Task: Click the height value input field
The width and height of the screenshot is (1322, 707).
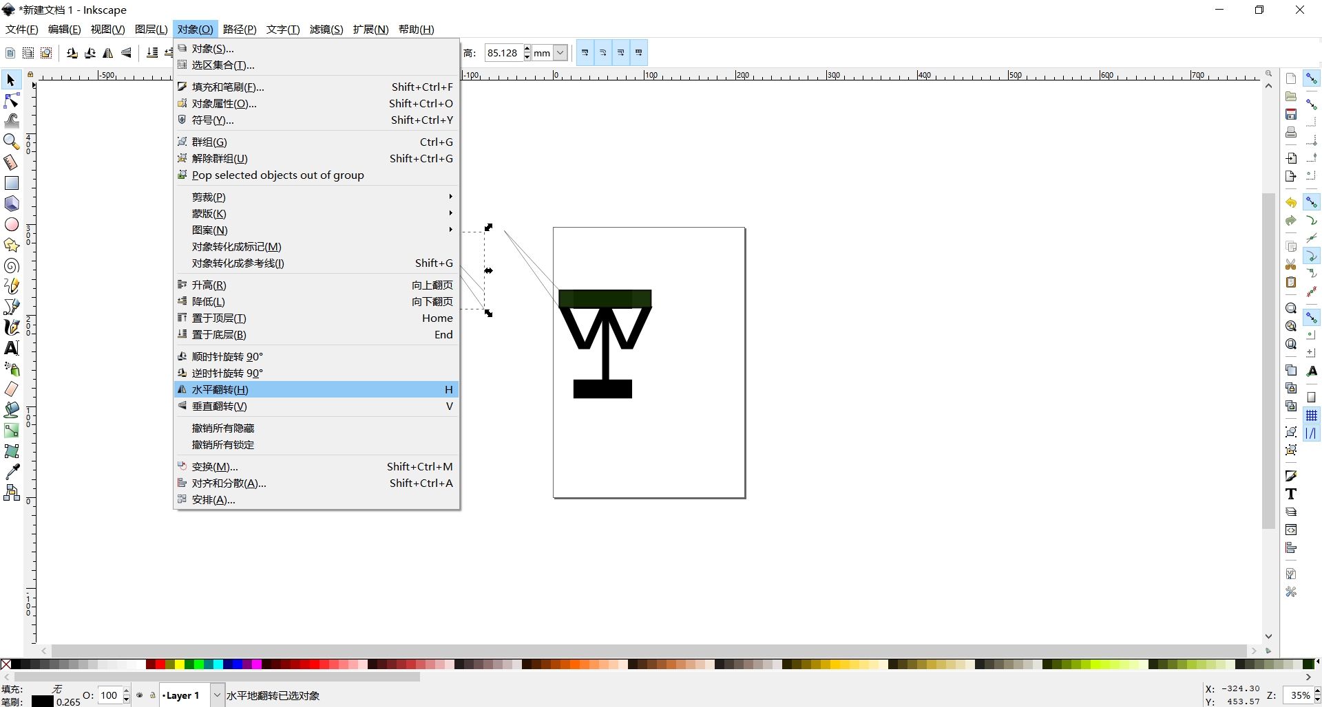Action: point(504,53)
